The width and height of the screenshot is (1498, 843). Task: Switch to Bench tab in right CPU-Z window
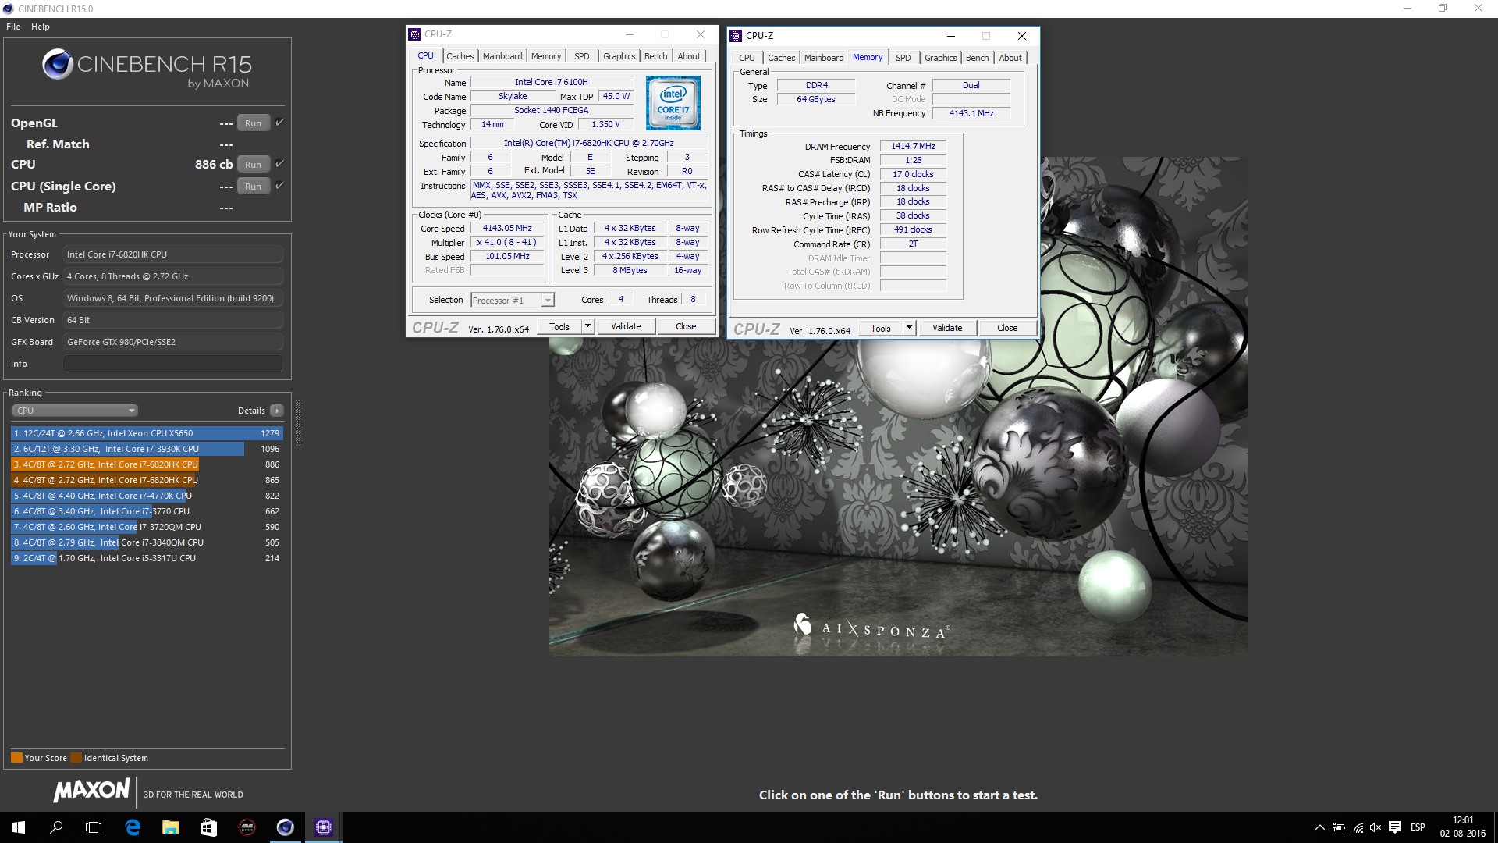pyautogui.click(x=978, y=58)
